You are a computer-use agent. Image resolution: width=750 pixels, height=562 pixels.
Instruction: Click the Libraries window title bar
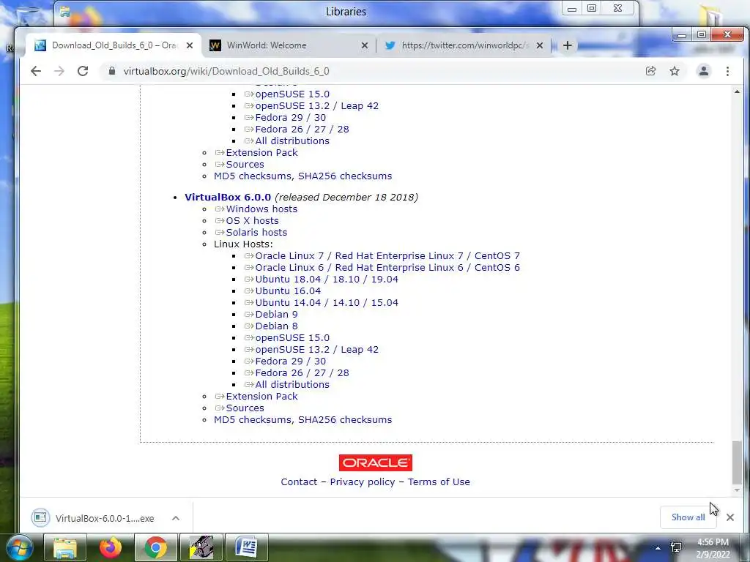(346, 12)
